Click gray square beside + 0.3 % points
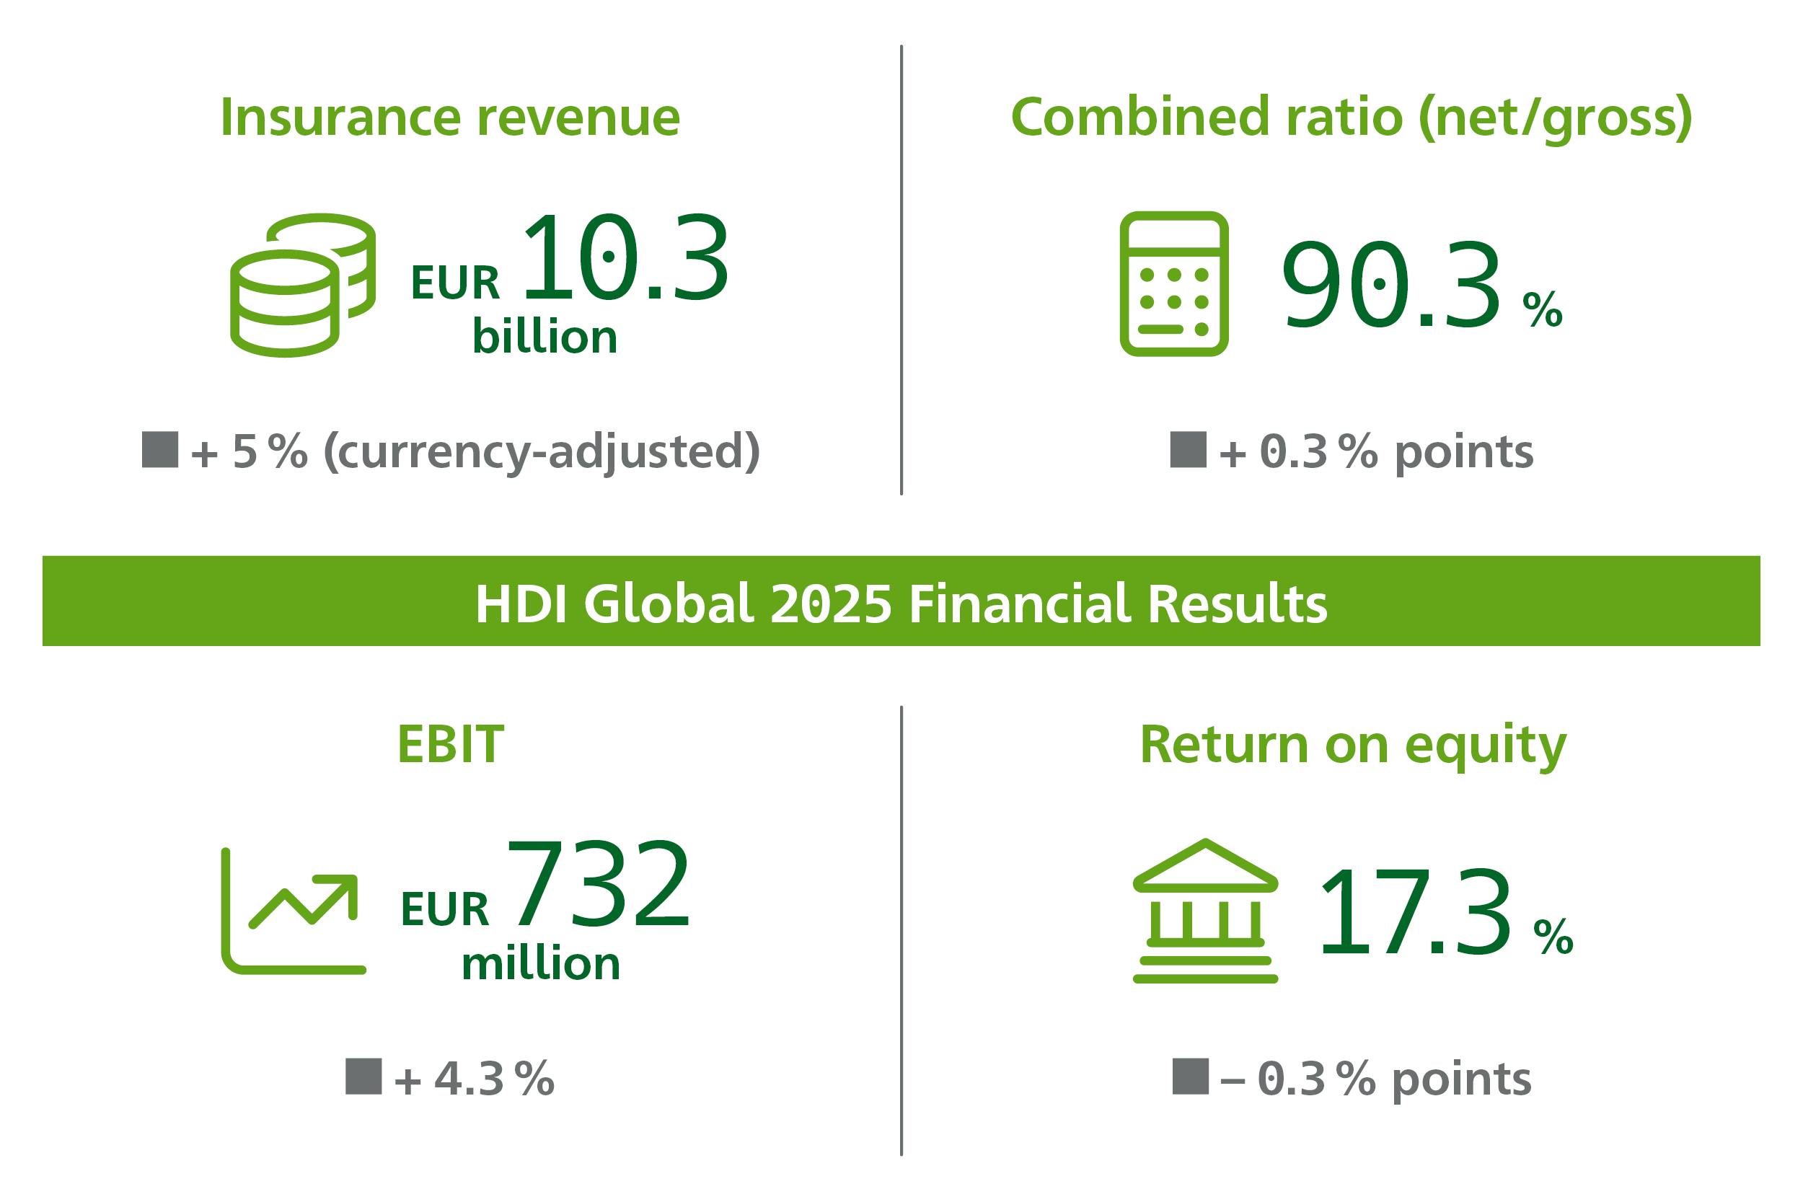The width and height of the screenshot is (1803, 1202). coord(1189,449)
